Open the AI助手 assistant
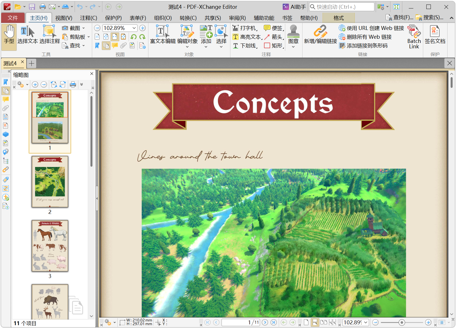The height and width of the screenshot is (328, 456). (x=294, y=7)
